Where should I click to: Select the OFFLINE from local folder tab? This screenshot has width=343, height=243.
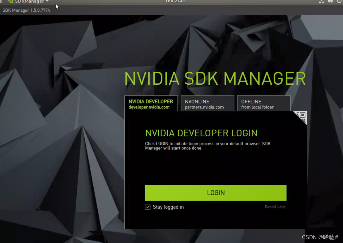264,103
